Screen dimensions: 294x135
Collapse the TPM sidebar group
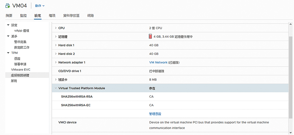(x=8, y=53)
